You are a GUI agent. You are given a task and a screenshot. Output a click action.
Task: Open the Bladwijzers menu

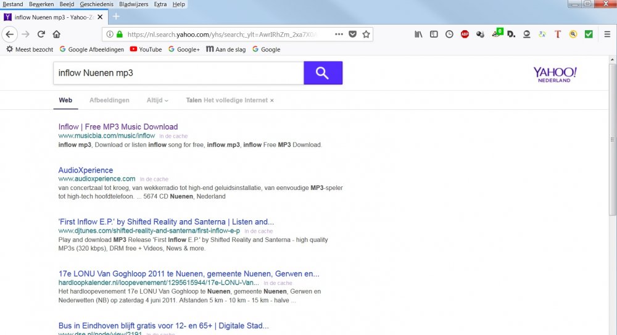coord(133,4)
